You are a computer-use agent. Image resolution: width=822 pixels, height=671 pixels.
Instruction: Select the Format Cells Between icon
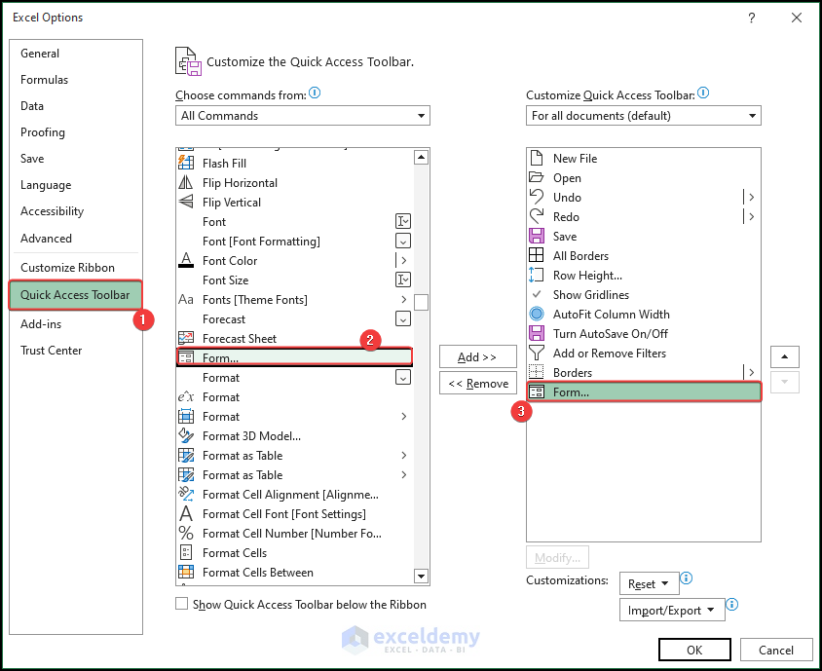tap(186, 572)
